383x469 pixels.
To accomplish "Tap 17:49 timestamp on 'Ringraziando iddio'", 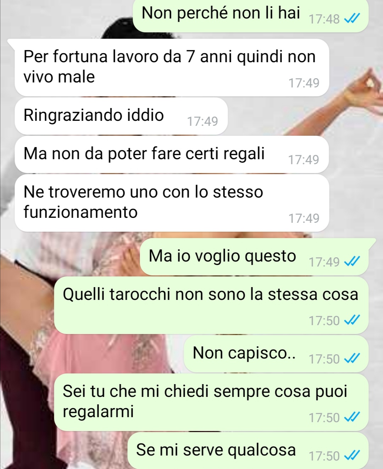I will [x=202, y=122].
